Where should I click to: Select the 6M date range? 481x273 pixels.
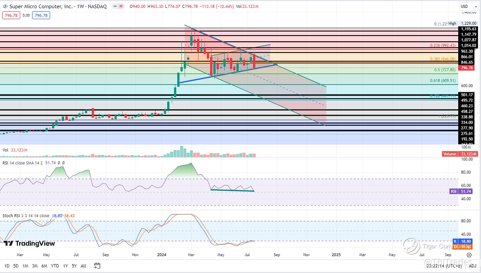tap(45, 265)
